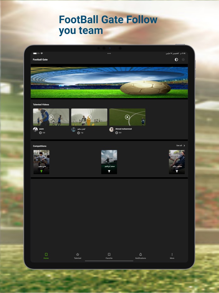Play ايمن سعيد's talented video

click(89, 117)
